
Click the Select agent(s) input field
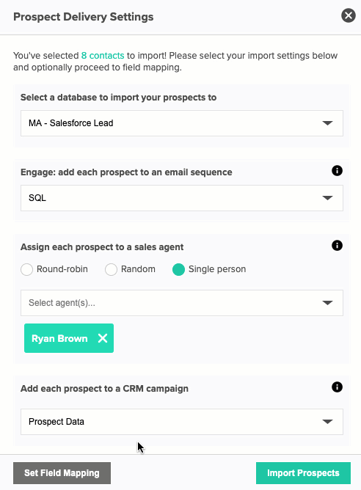pos(182,303)
